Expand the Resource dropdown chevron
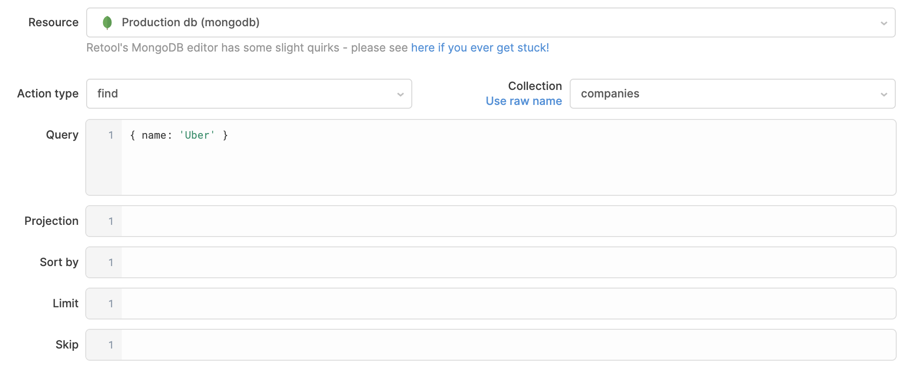907x371 pixels. coord(884,23)
